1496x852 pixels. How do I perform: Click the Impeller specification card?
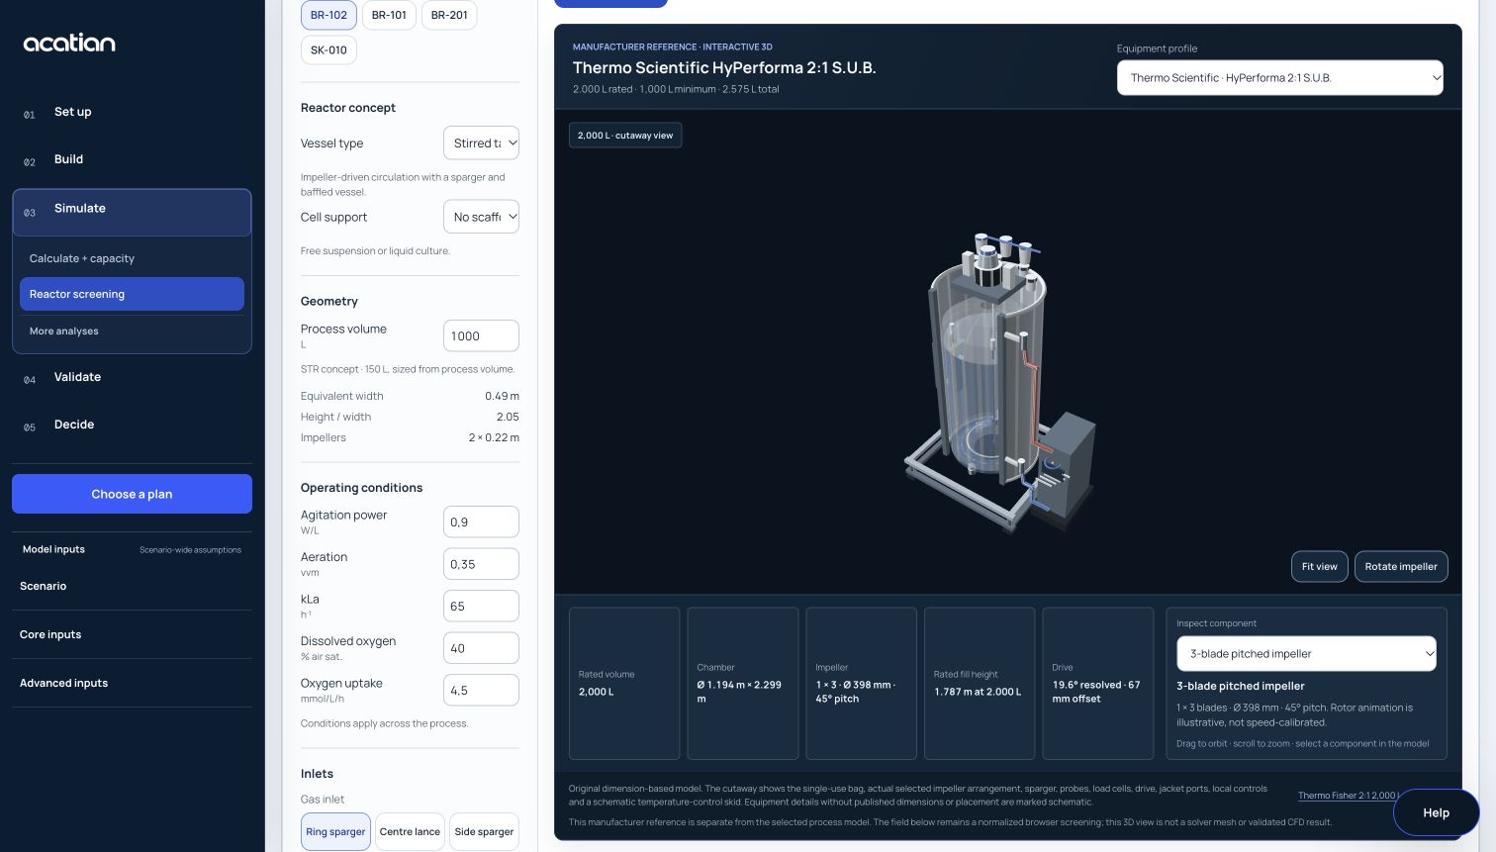(x=861, y=683)
